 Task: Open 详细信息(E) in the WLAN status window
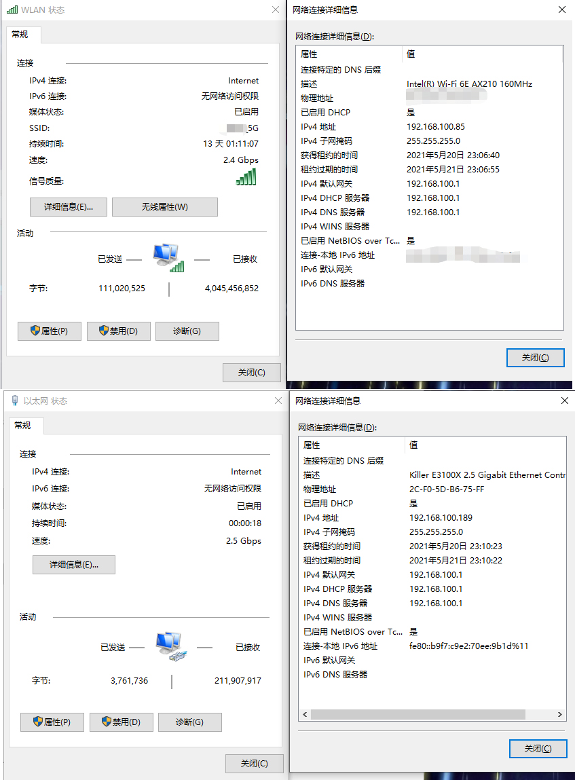[68, 207]
